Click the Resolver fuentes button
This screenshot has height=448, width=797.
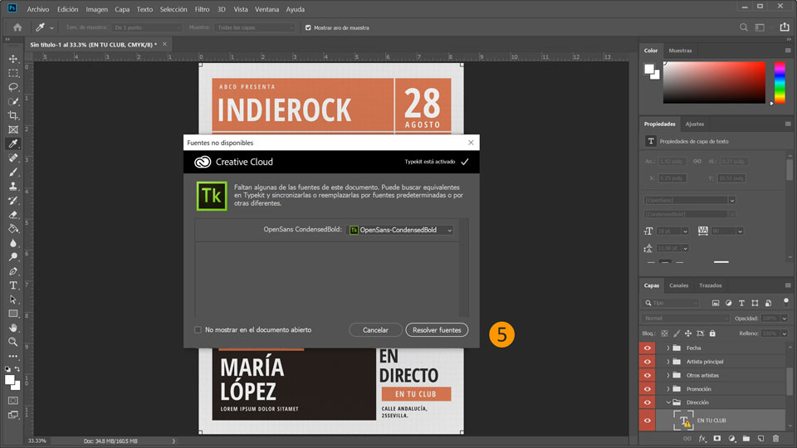(x=437, y=330)
